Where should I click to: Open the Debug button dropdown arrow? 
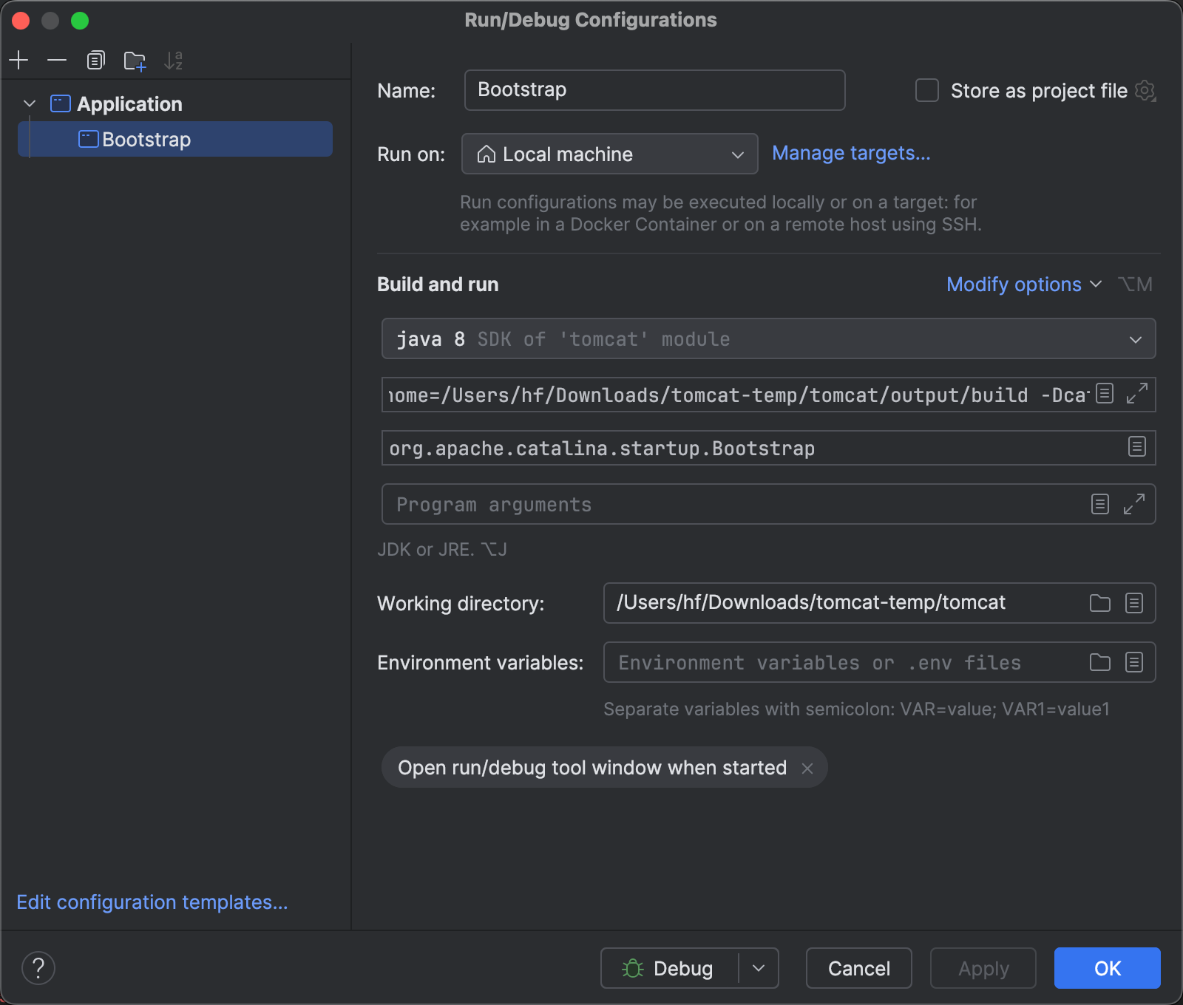click(759, 968)
